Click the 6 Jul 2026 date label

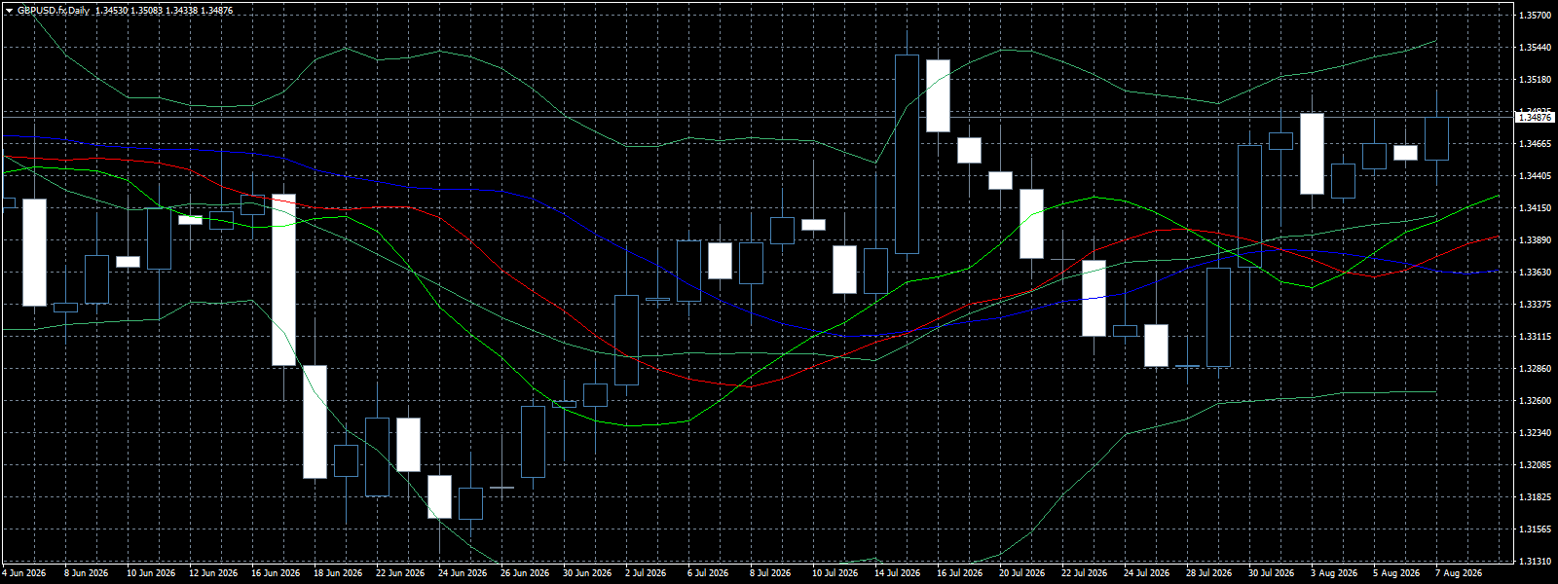pos(709,573)
